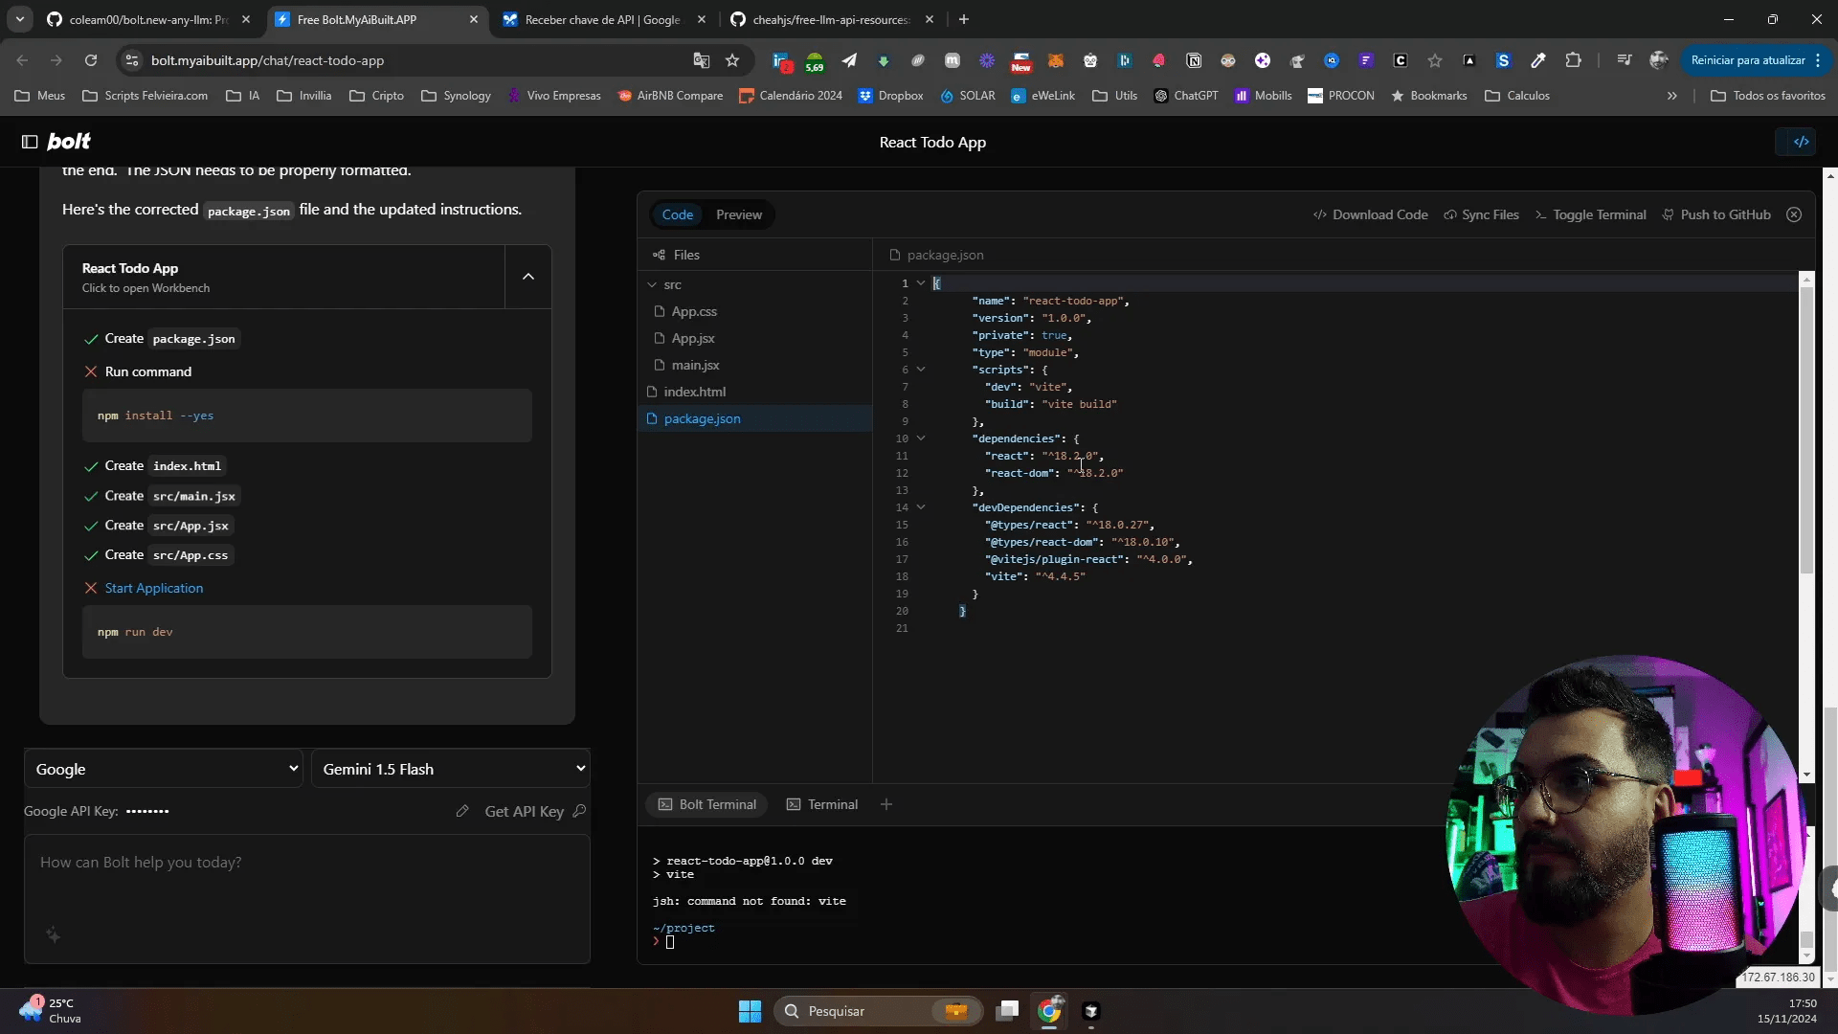Collapse the React Todo App artifact chevron
The width and height of the screenshot is (1838, 1034).
tap(527, 277)
